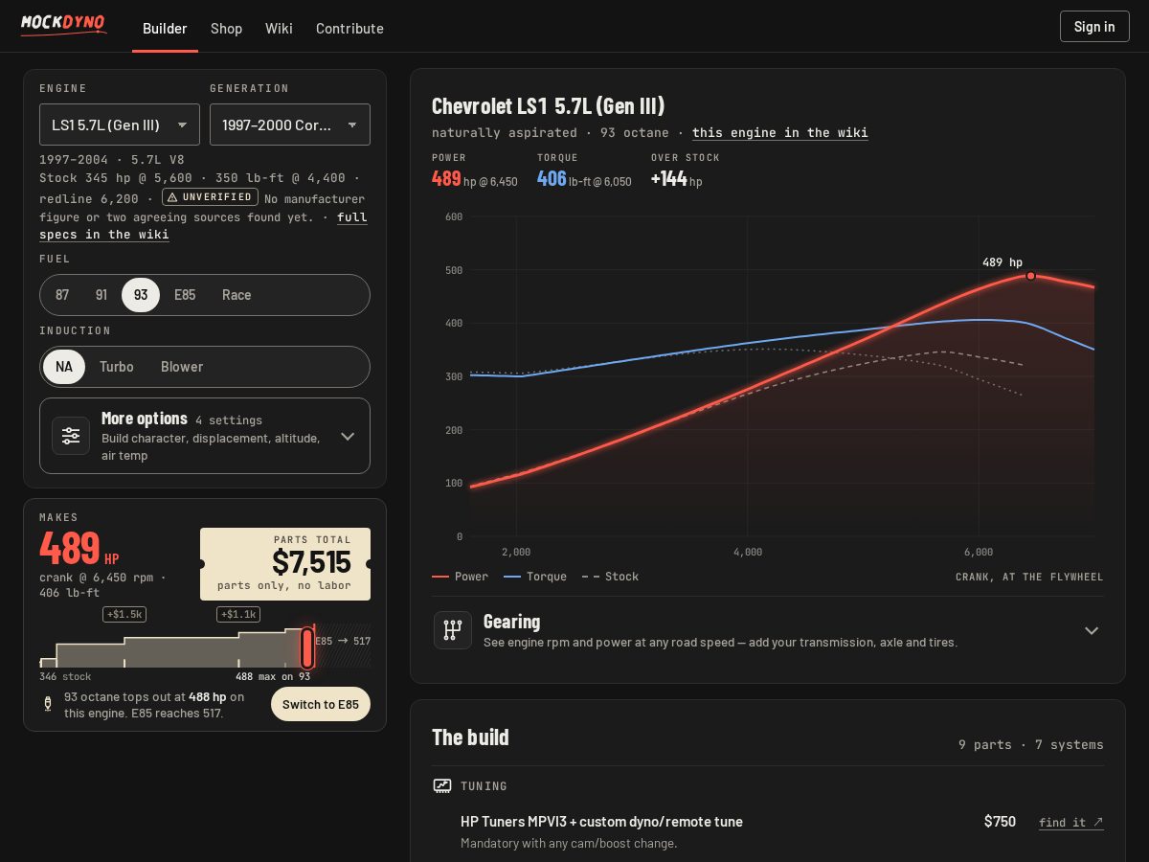Open the Engine dropdown LS1 5.7L
Image resolution: width=1149 pixels, height=862 pixels.
click(120, 125)
